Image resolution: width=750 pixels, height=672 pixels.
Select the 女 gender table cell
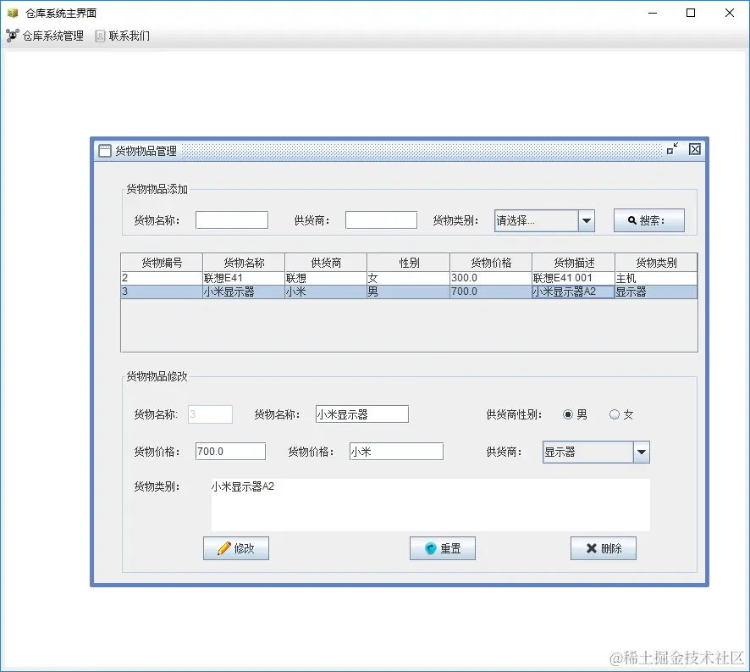(409, 278)
